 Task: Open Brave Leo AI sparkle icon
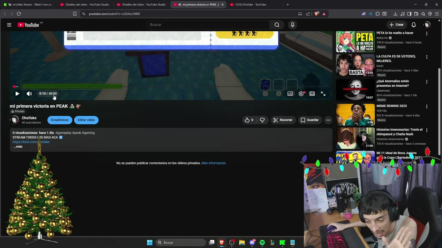[423, 14]
